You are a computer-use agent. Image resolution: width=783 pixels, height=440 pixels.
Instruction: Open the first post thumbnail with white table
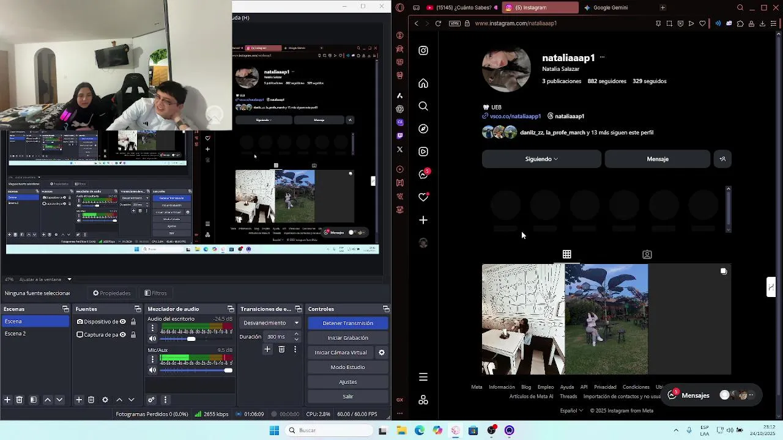pos(523,319)
